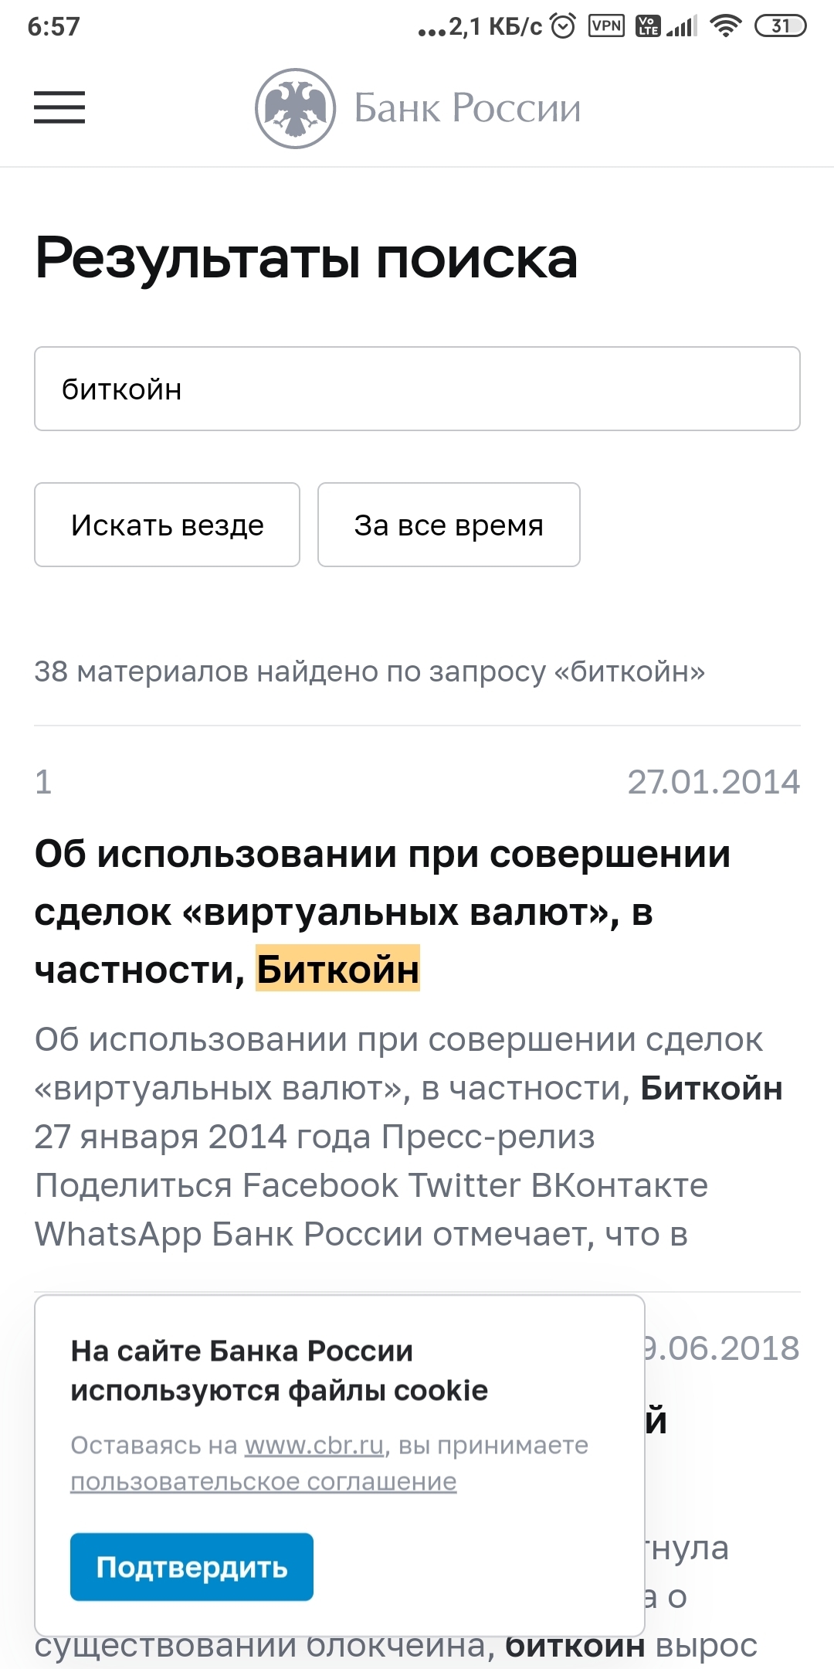The image size is (834, 1669).
Task: Tap the mobile signal strength icon
Action: pyautogui.click(x=682, y=27)
